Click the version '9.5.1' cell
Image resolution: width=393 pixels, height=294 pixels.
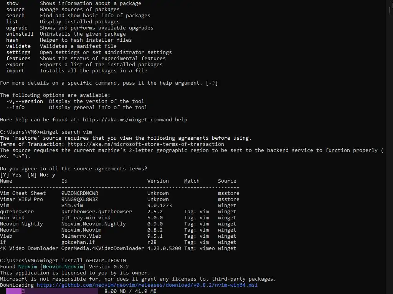(155, 236)
